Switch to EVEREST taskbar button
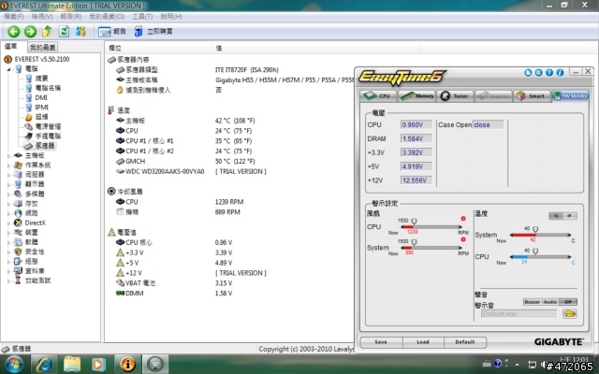599x374 pixels. pos(127,364)
